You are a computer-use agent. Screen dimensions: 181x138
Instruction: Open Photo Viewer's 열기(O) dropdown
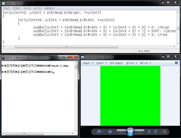point(146,63)
